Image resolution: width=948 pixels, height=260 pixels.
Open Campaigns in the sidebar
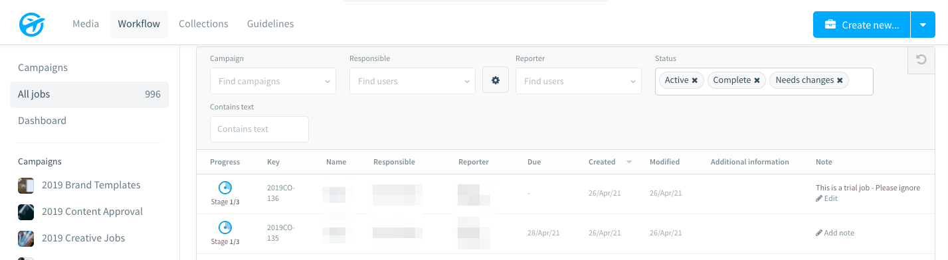coord(43,68)
